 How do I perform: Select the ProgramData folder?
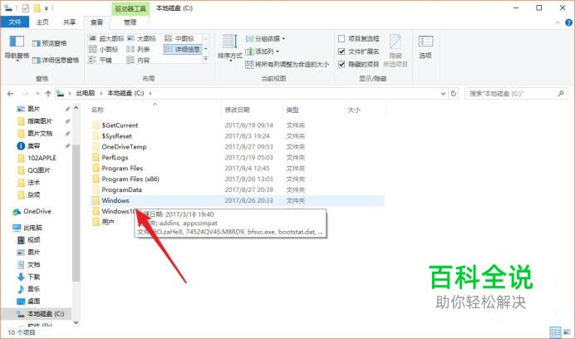click(122, 190)
